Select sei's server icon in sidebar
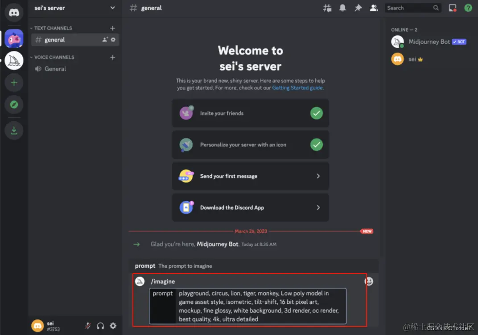The width and height of the screenshot is (478, 335). click(x=14, y=39)
